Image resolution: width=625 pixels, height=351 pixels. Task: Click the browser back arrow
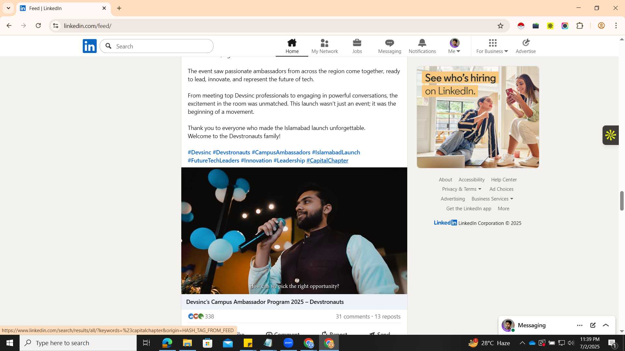pos(9,26)
